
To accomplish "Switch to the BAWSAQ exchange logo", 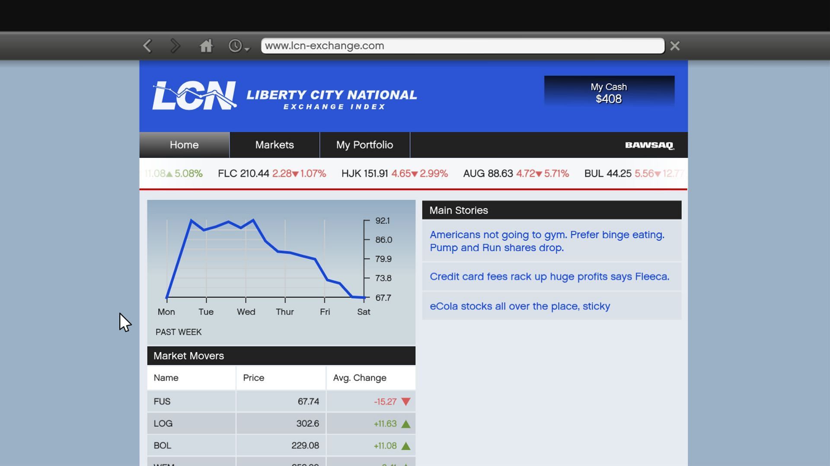I will (649, 145).
